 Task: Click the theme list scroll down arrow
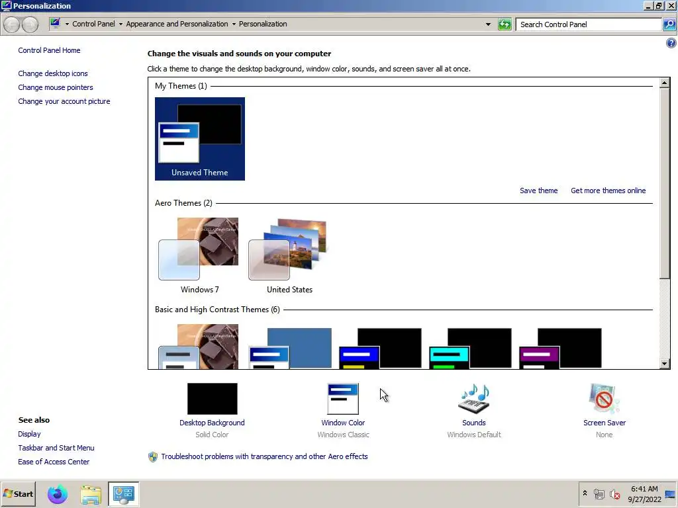coord(665,364)
